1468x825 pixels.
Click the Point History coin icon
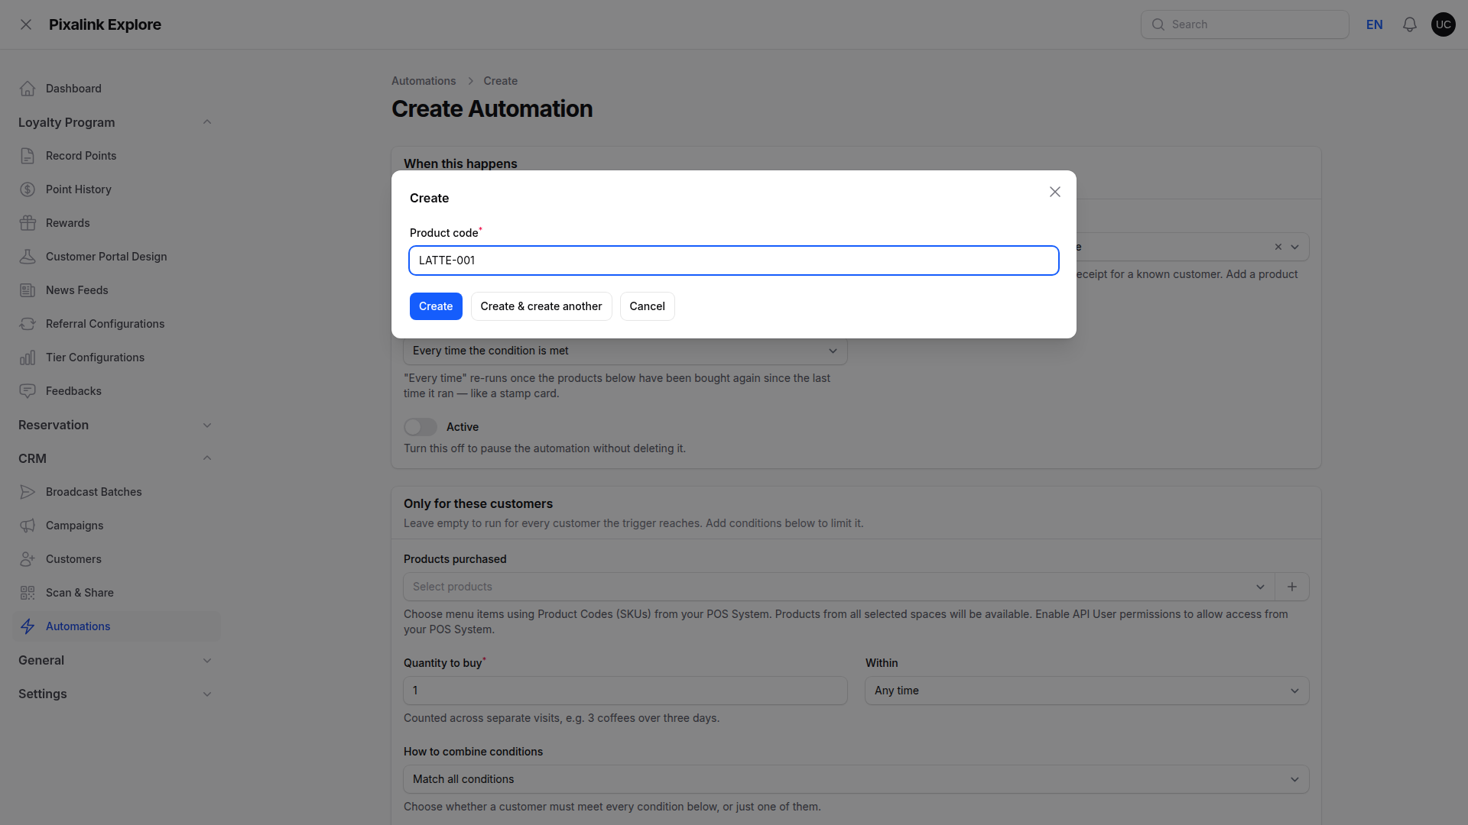(28, 189)
